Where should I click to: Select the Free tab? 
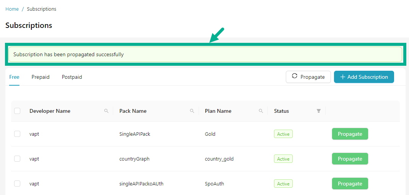point(14,77)
